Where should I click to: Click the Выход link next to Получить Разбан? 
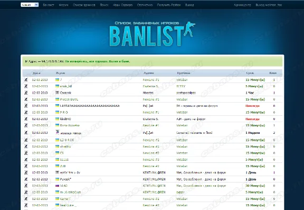189,5
